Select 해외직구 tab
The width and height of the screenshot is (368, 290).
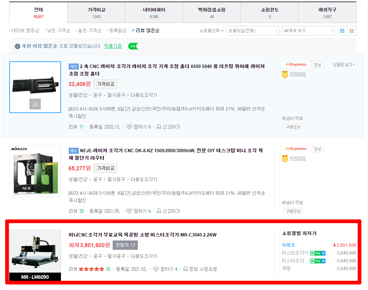point(327,13)
